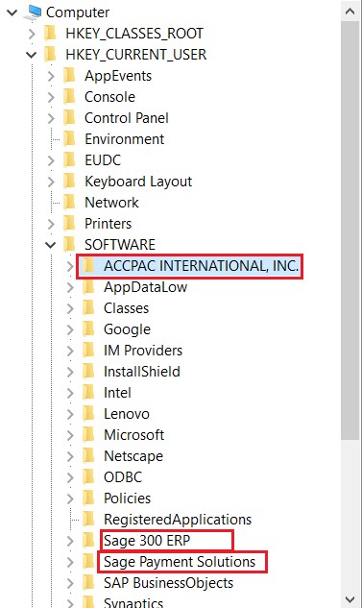
Task: Expand the EUDC key
Action: click(51, 160)
